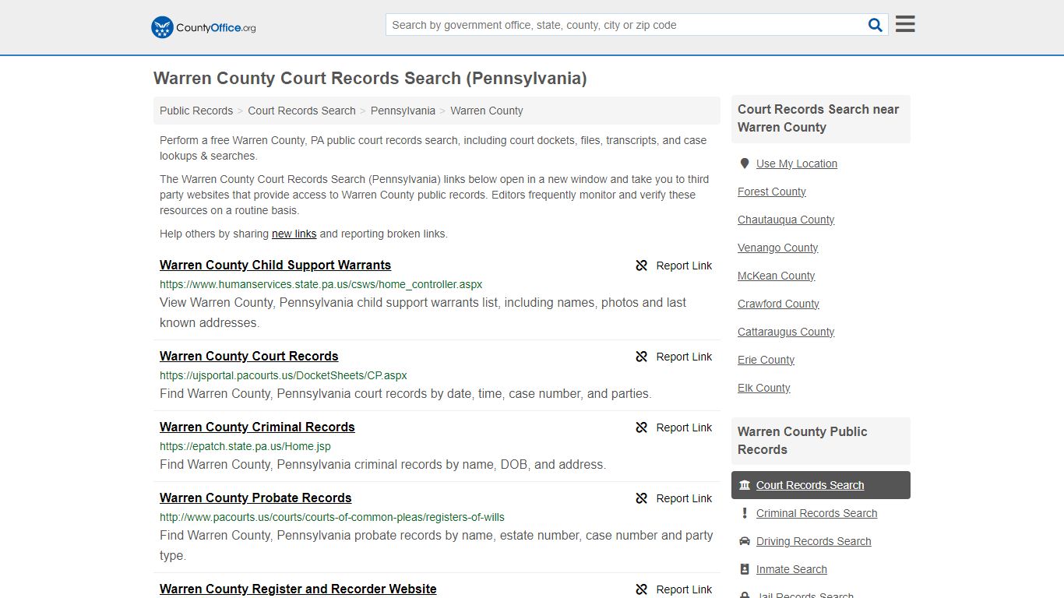Click the page title Warren County Court Records Search

370,78
